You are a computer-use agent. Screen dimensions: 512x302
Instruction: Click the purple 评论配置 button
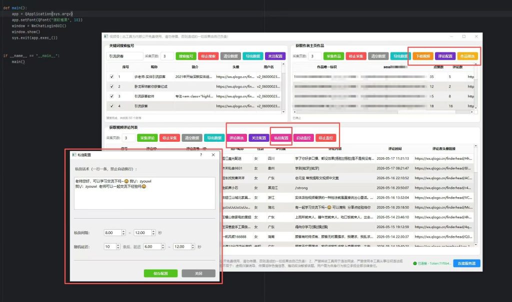[x=445, y=56]
